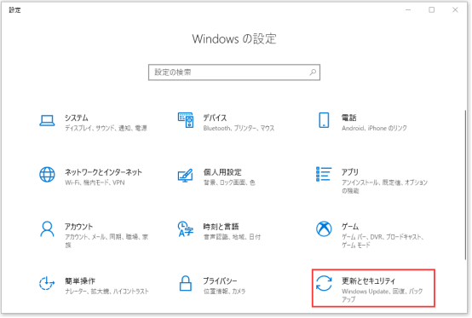Open アカウント settings title
This screenshot has width=472, height=318.
[x=79, y=227]
